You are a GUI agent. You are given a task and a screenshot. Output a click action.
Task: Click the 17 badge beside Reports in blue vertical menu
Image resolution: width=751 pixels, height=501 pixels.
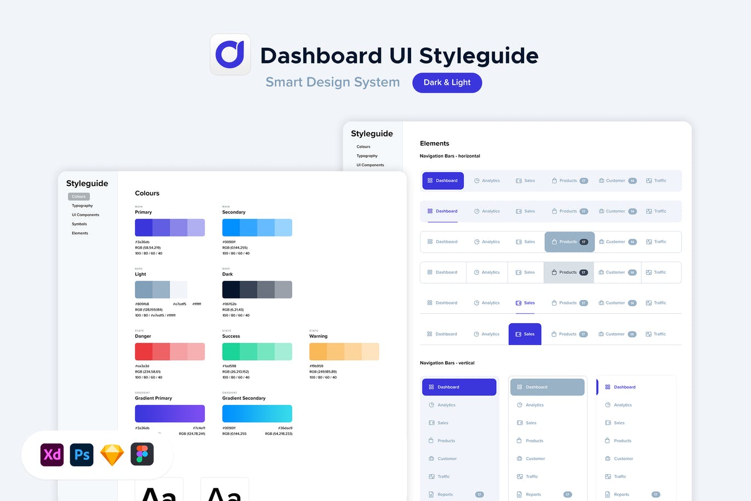point(480,494)
